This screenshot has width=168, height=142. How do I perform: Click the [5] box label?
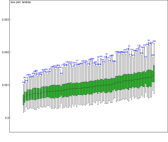coord(98,57)
